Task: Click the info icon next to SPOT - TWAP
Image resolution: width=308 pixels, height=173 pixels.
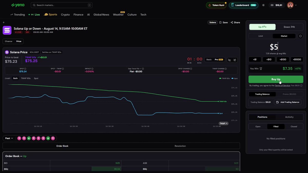Action: (x=63, y=69)
